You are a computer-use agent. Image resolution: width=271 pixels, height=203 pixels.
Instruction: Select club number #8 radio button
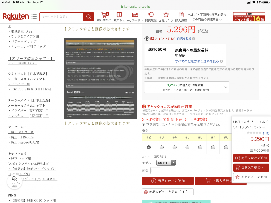(226, 147)
